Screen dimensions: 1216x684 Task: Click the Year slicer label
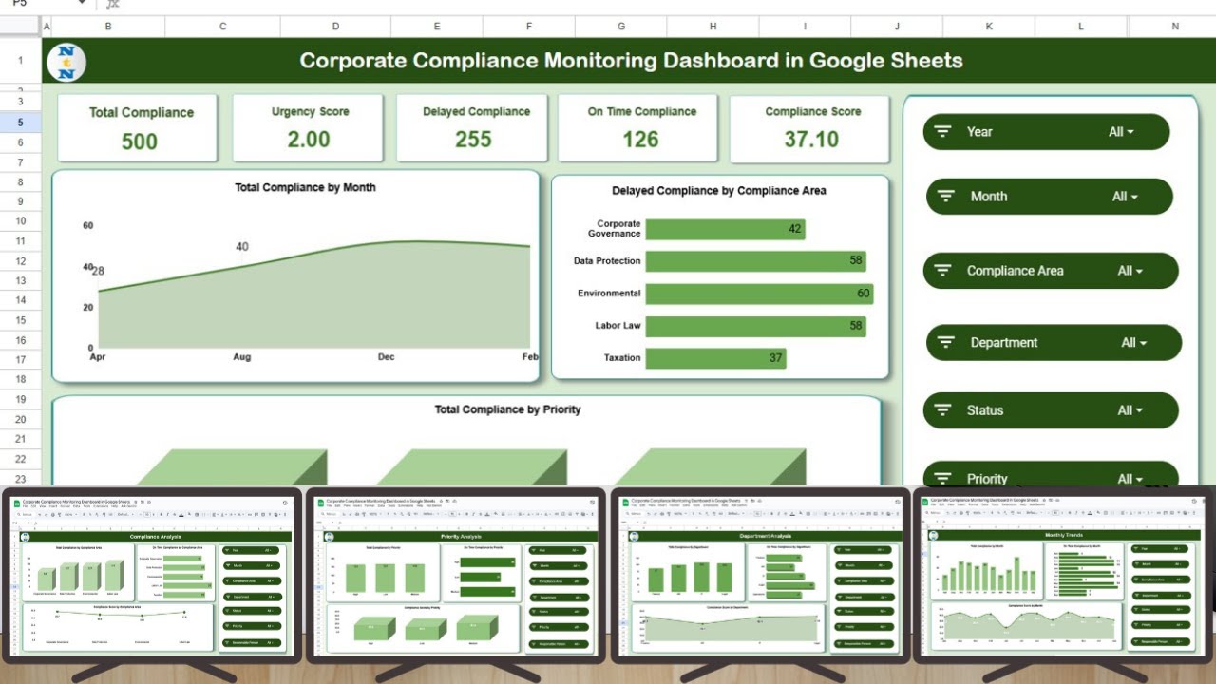point(979,132)
